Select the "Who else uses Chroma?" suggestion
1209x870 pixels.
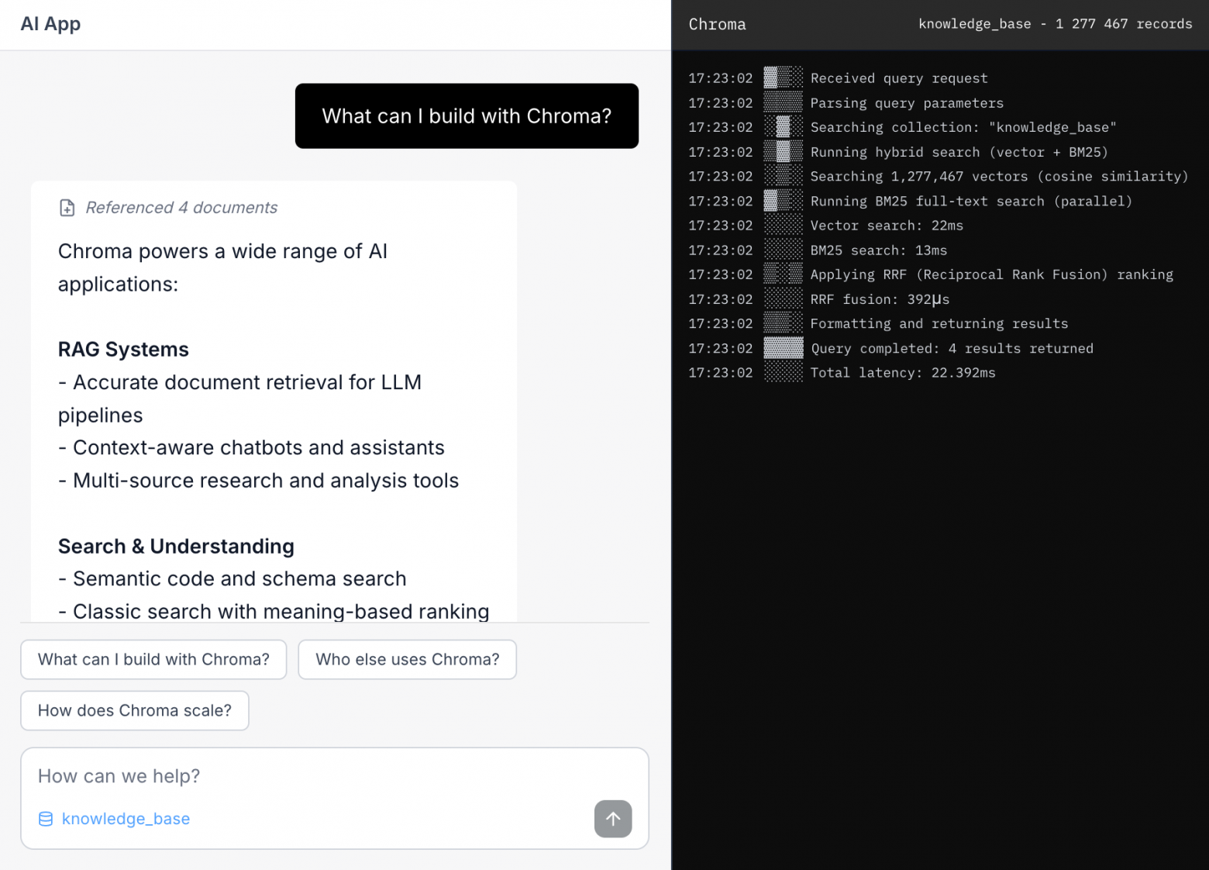point(408,660)
